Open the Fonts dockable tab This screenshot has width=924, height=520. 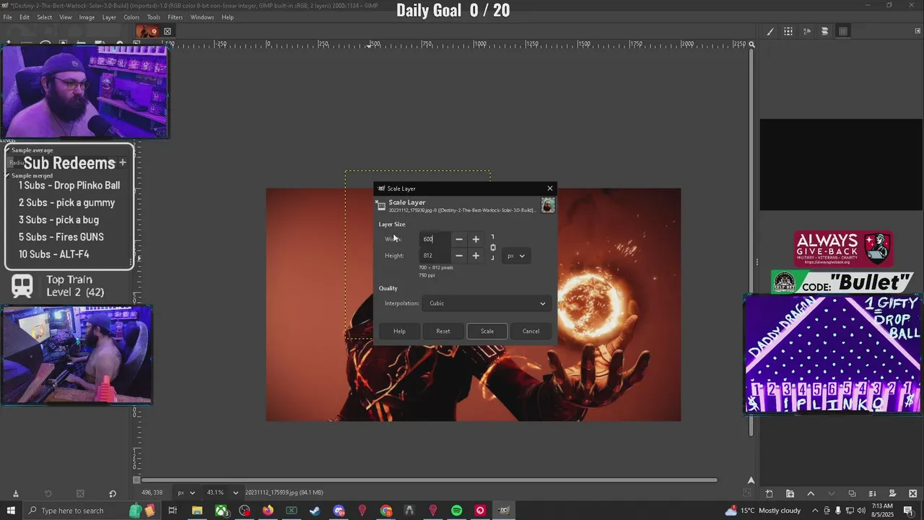[807, 31]
